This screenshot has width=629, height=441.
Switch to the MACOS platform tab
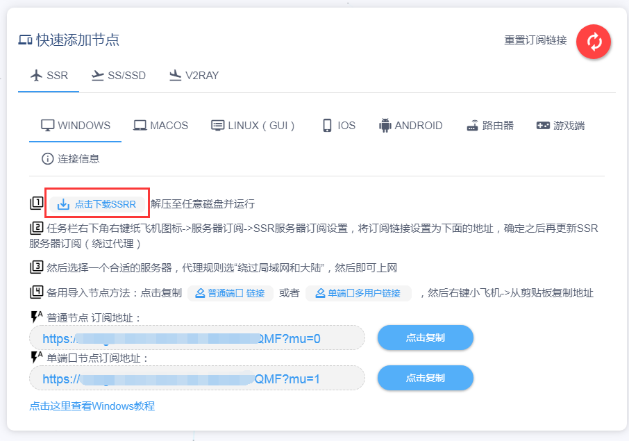(161, 126)
